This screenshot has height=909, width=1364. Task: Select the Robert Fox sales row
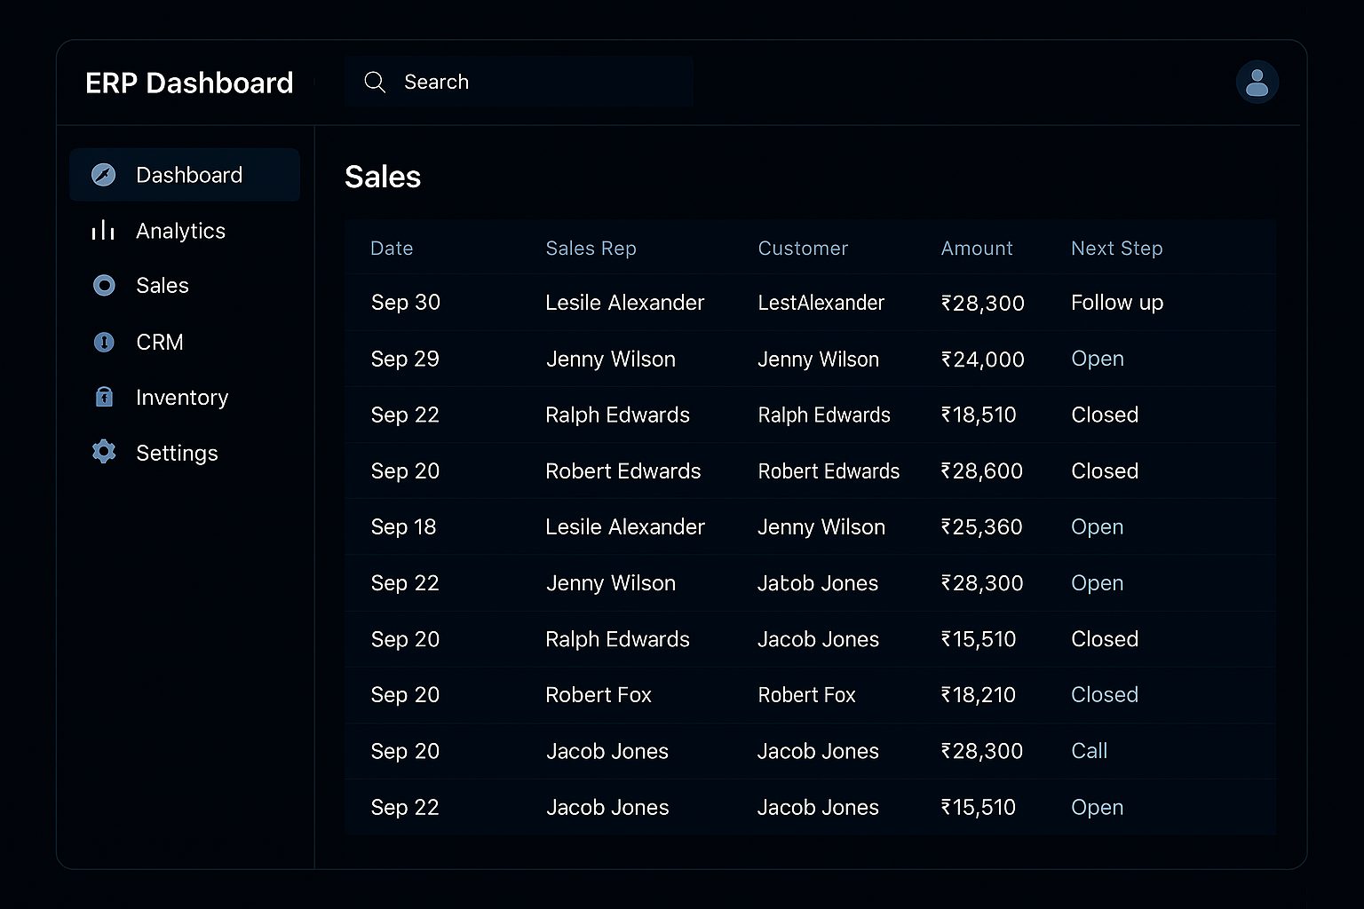click(x=599, y=695)
